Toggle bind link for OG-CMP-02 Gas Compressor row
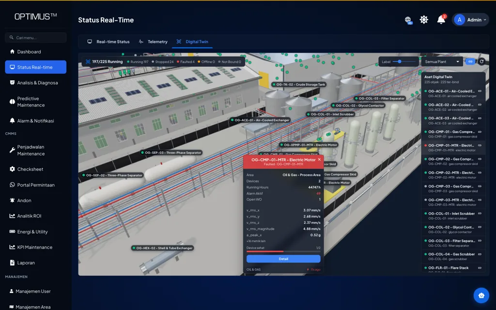 pyautogui.click(x=480, y=159)
